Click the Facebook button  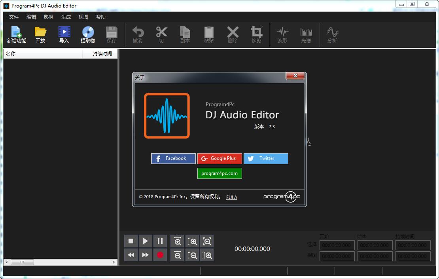(x=173, y=159)
